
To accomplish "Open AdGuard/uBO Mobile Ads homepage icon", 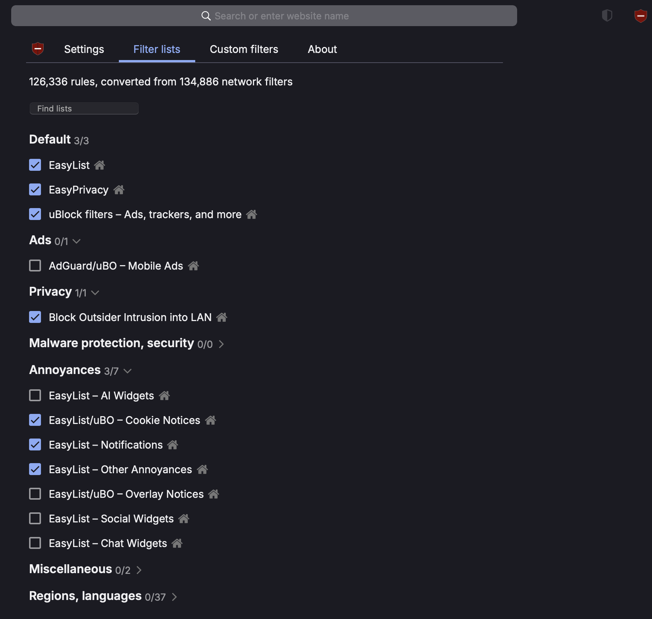I will [194, 266].
